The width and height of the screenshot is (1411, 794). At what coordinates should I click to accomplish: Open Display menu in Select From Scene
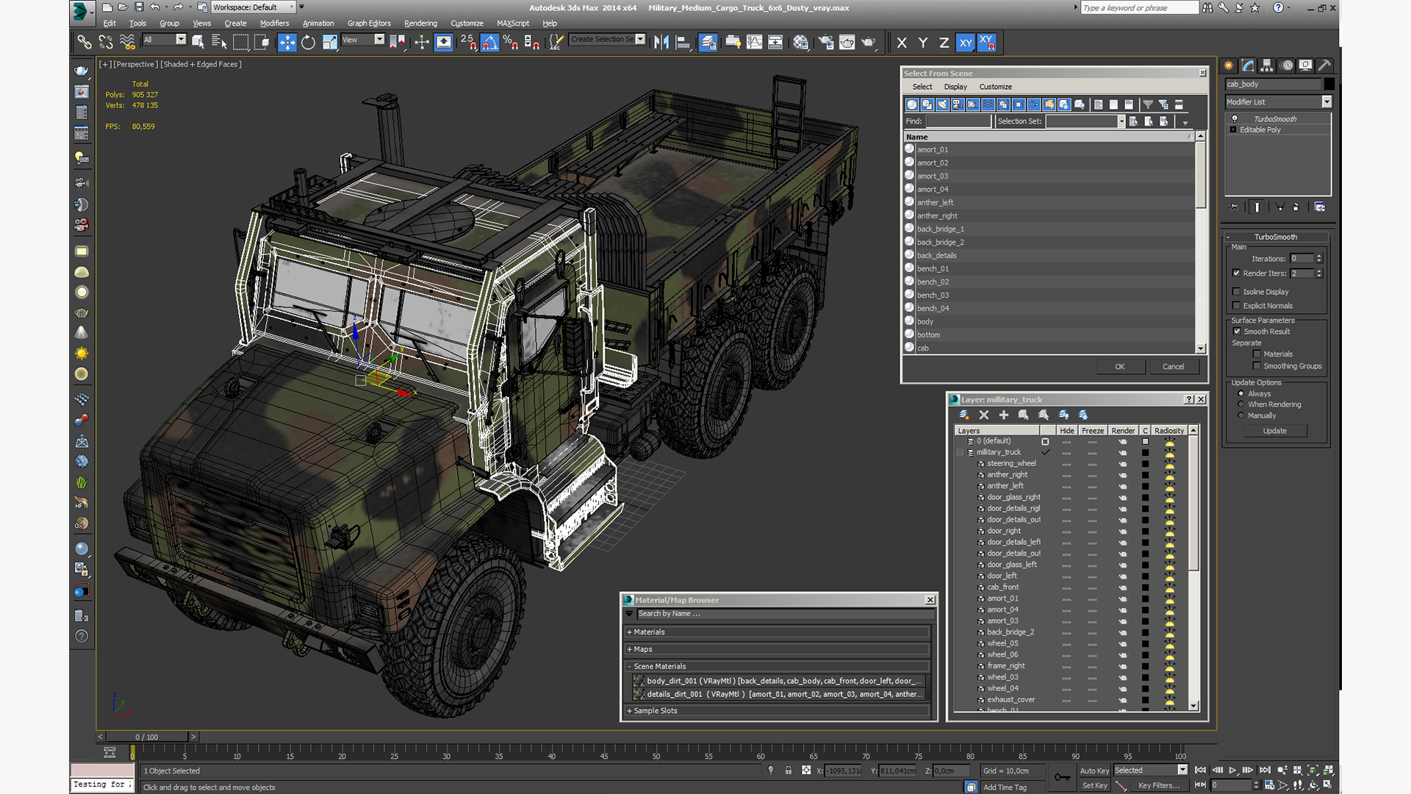pos(955,87)
